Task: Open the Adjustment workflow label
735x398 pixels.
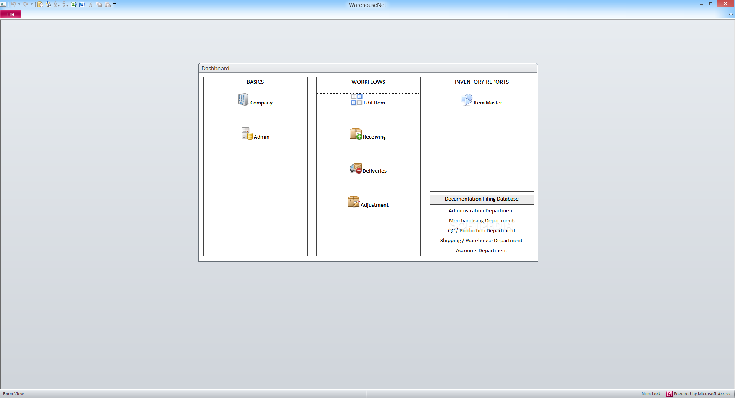Action: [x=374, y=205]
